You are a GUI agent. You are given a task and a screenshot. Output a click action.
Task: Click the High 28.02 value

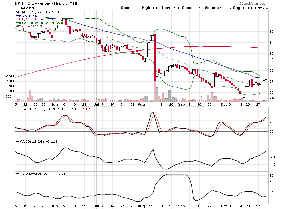pos(151,8)
